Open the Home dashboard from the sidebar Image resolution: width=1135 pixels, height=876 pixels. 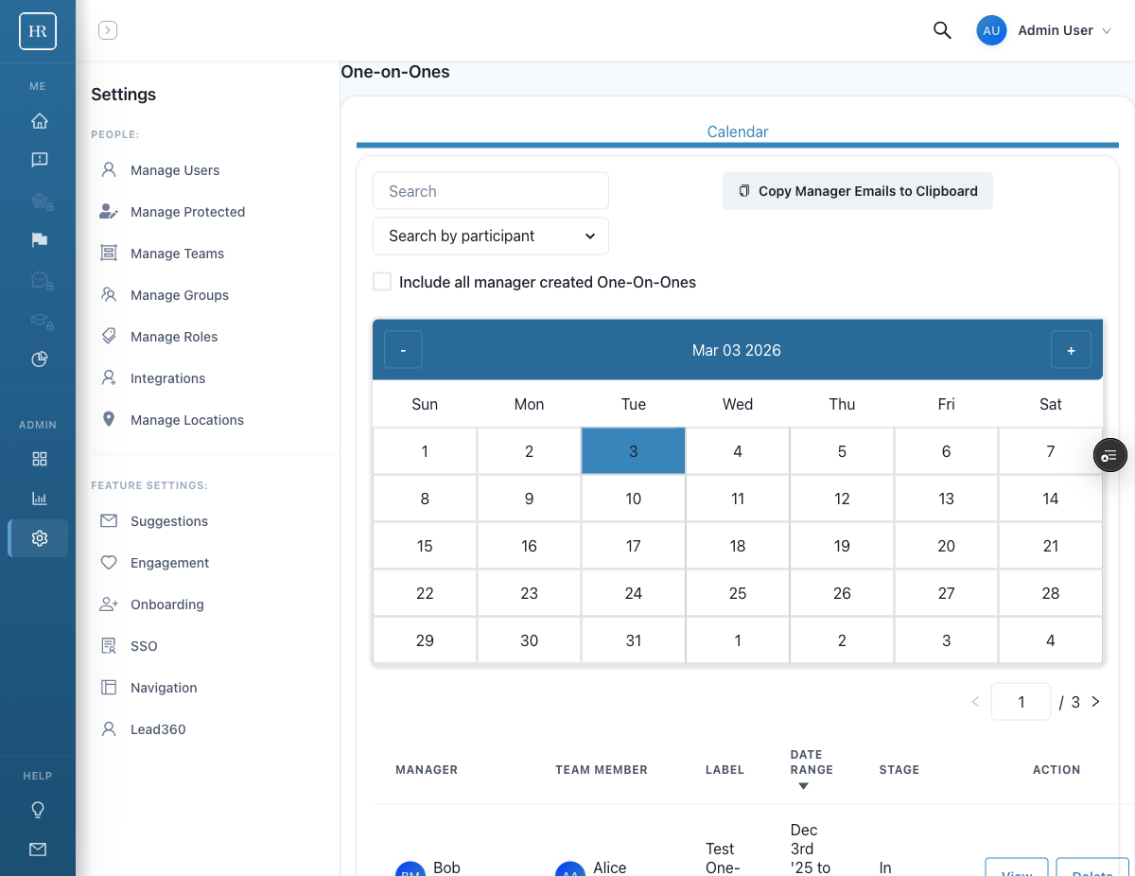coord(38,121)
